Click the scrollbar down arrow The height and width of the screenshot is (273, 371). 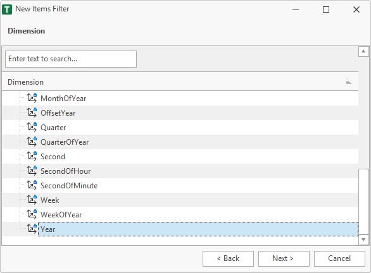click(x=363, y=240)
